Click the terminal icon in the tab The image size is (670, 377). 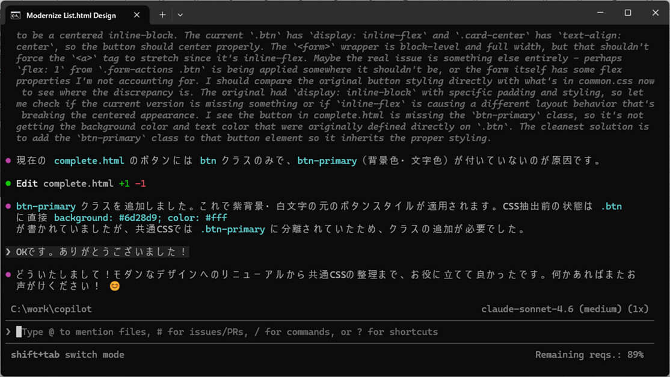coord(16,14)
